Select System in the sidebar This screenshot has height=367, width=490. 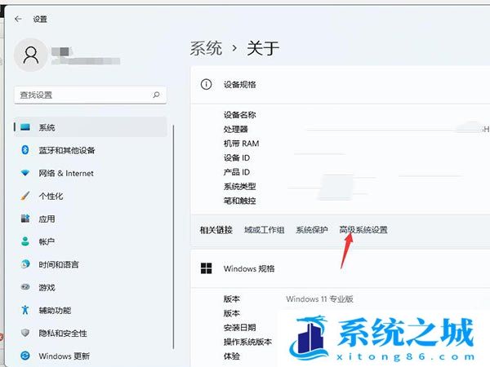(x=47, y=127)
